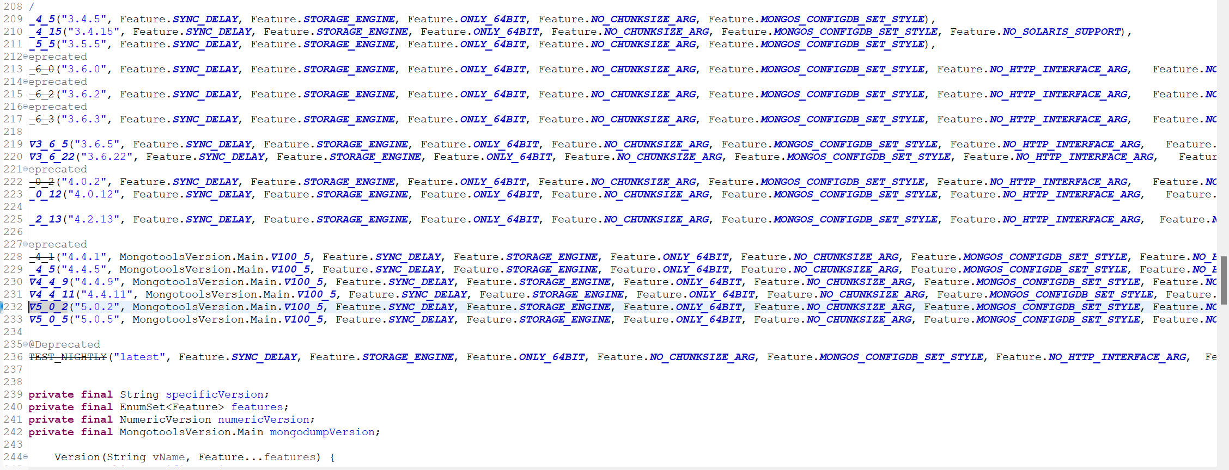Click the "5.0.5" version string
This screenshot has width=1229, height=470.
(98, 319)
